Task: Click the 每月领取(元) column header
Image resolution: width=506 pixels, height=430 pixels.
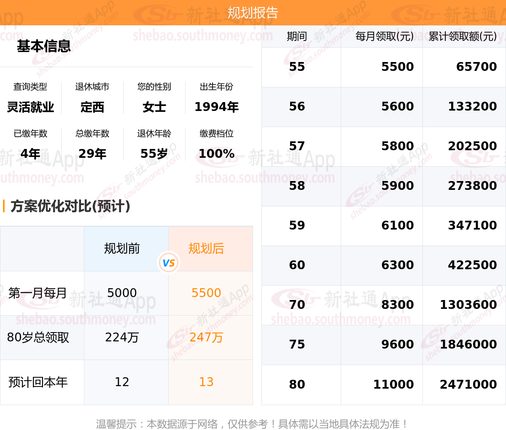Action: click(385, 36)
